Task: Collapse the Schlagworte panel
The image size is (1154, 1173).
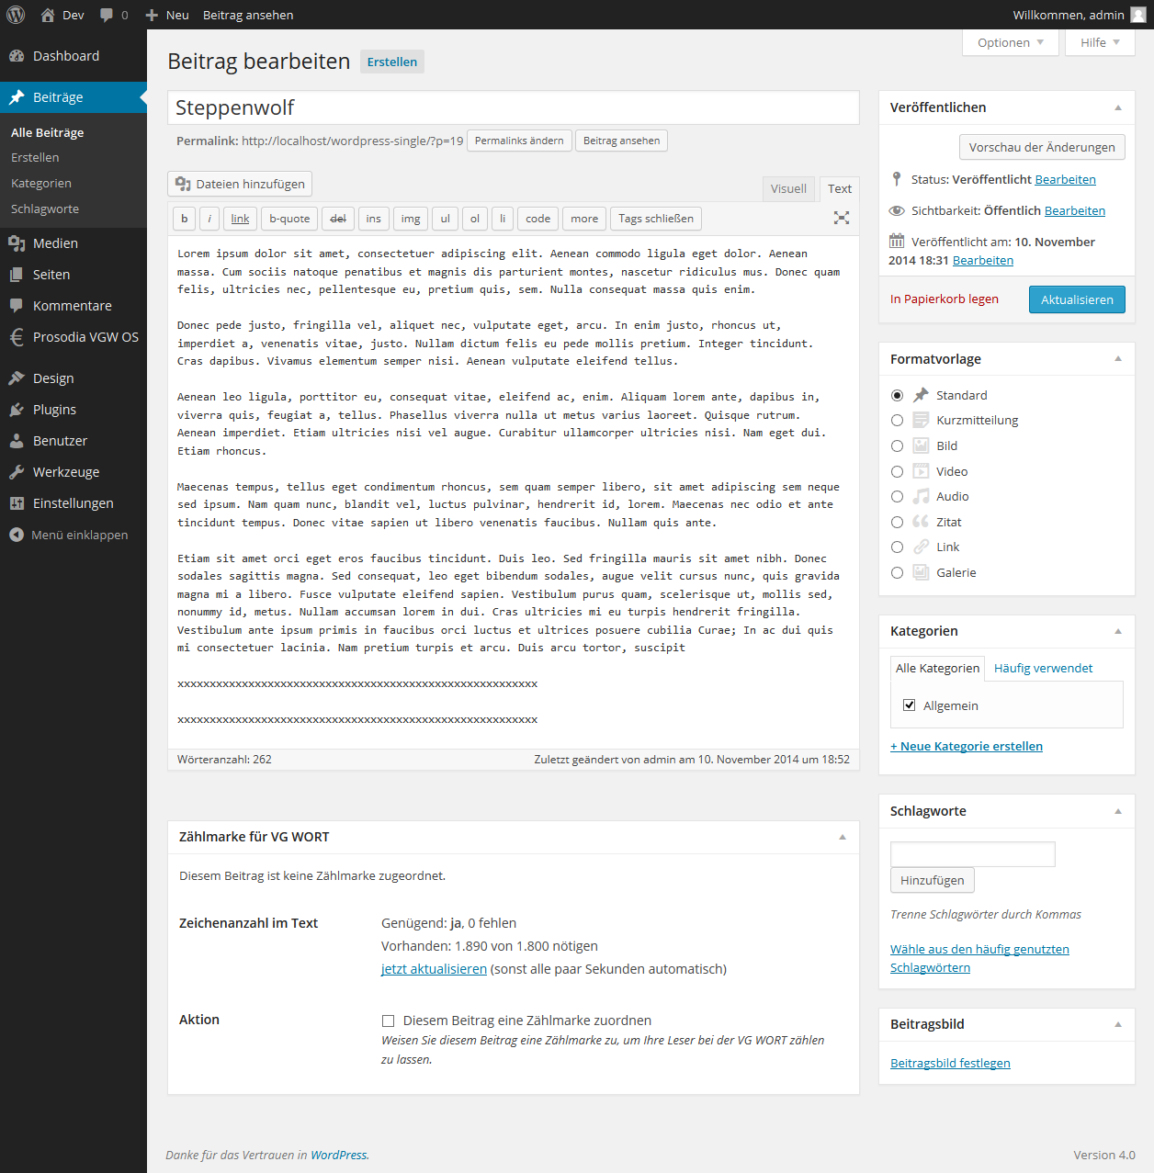Action: [1118, 811]
